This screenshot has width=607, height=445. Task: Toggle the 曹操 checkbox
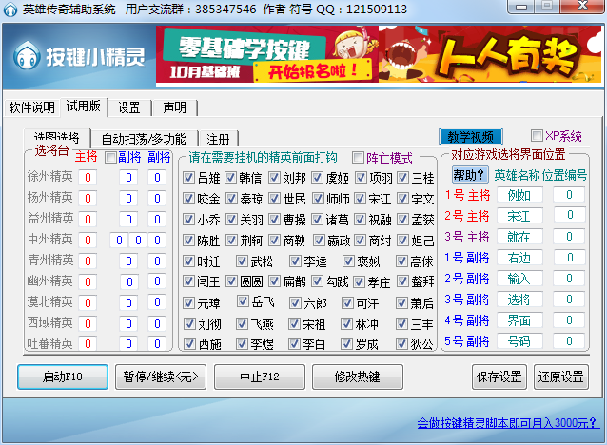(274, 220)
